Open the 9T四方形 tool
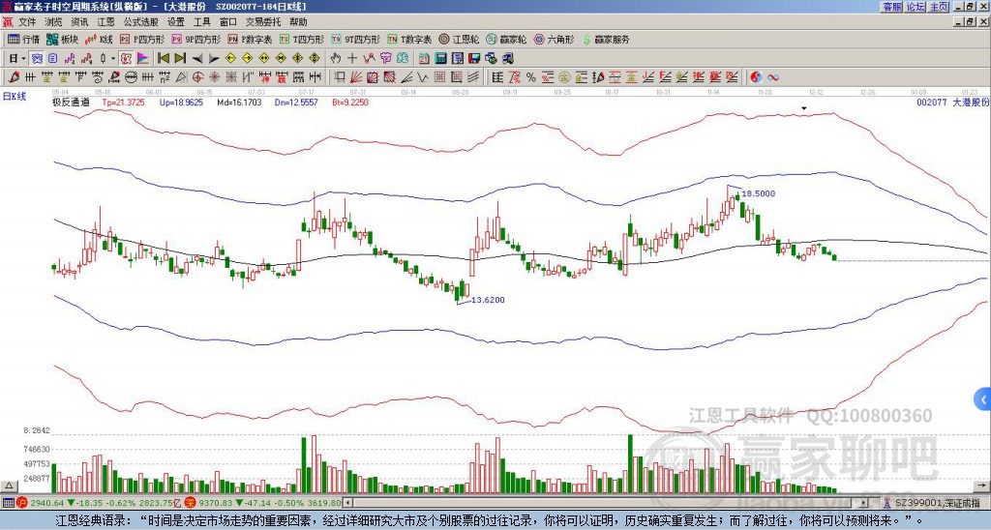This screenshot has width=991, height=530. pos(356,39)
